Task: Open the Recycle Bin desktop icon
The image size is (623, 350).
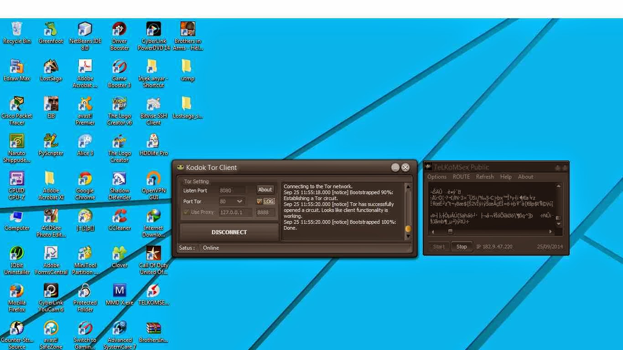Action: [17, 33]
